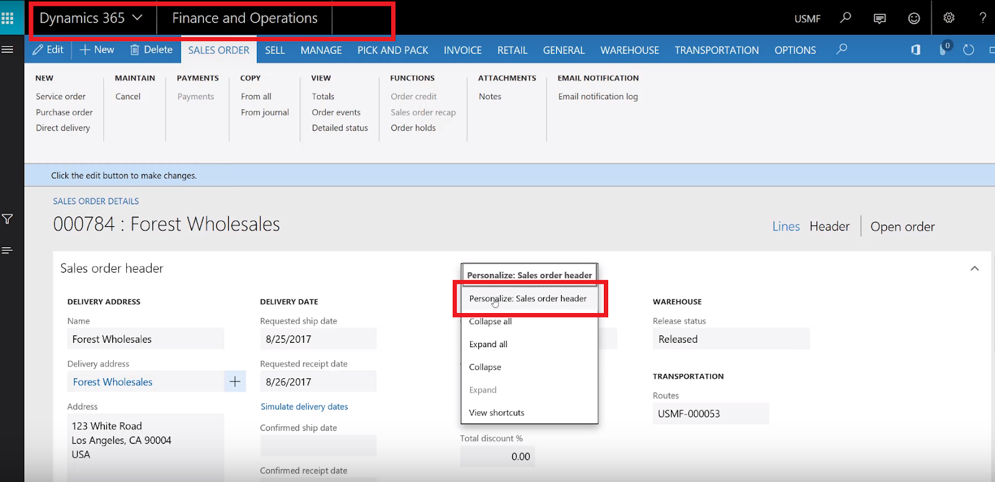Create a New record via plus icon
Viewport: 995px width, 482px height.
(x=97, y=50)
